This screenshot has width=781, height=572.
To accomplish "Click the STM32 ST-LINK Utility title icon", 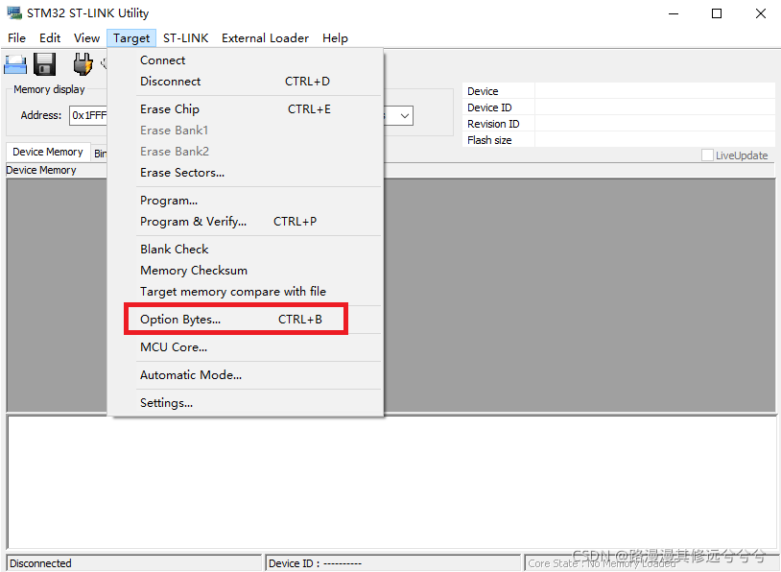I will 14,12.
